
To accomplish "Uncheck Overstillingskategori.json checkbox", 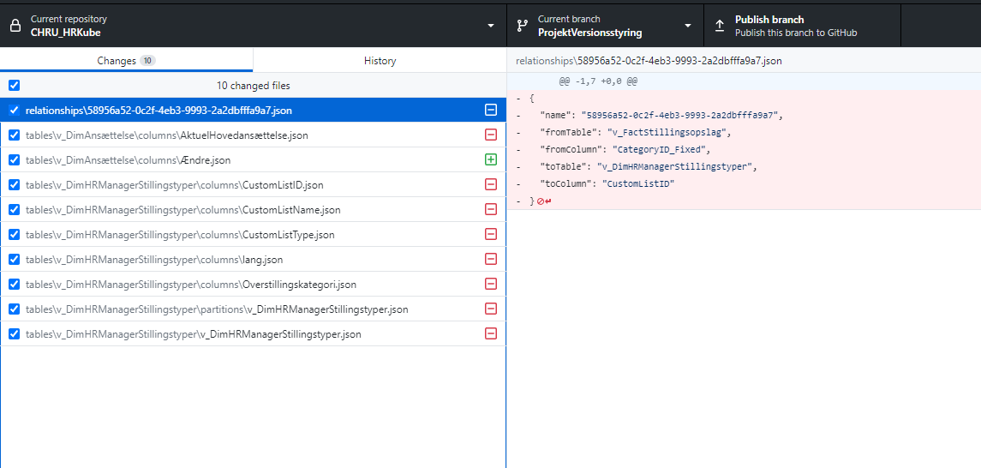I will (x=15, y=284).
